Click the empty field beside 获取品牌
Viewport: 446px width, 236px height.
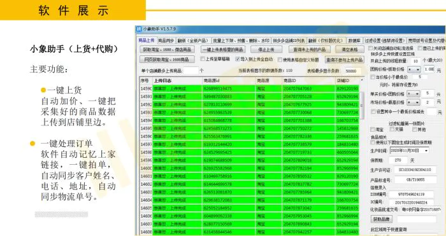(x=417, y=219)
